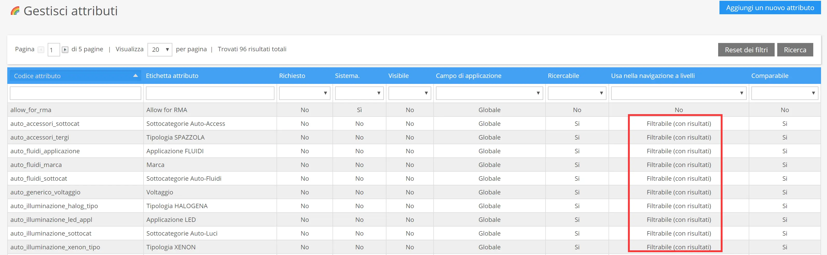The image size is (827, 255).
Task: Click the page number input box
Action: 53,50
